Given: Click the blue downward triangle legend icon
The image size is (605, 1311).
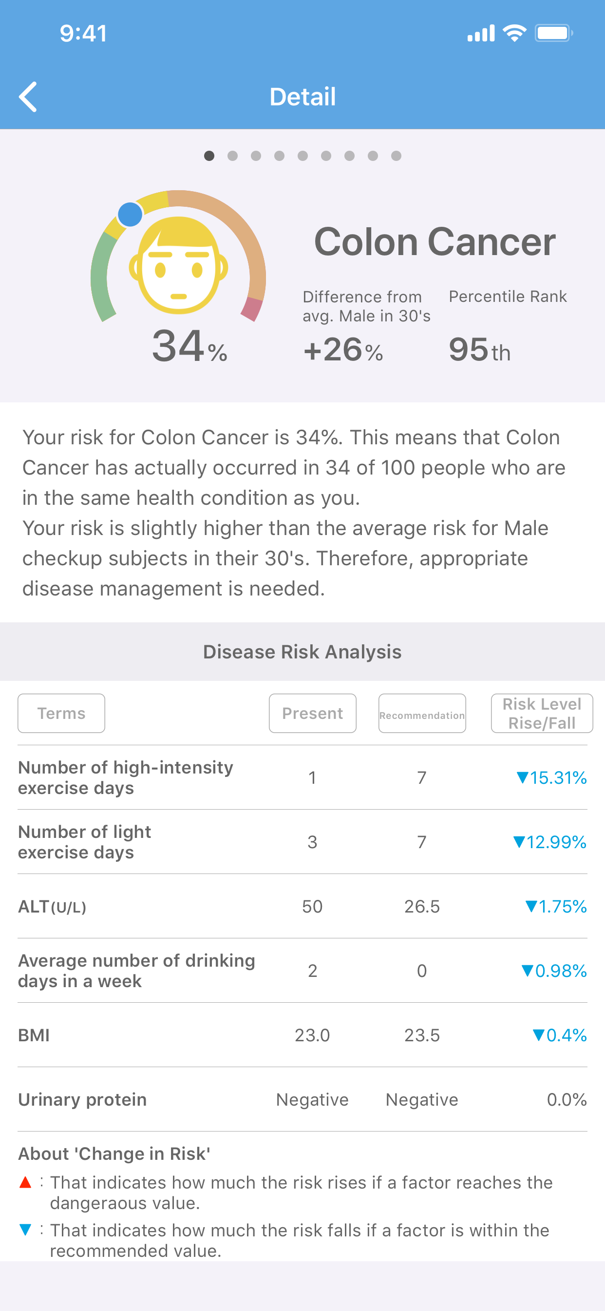Looking at the screenshot, I should 25,1230.
